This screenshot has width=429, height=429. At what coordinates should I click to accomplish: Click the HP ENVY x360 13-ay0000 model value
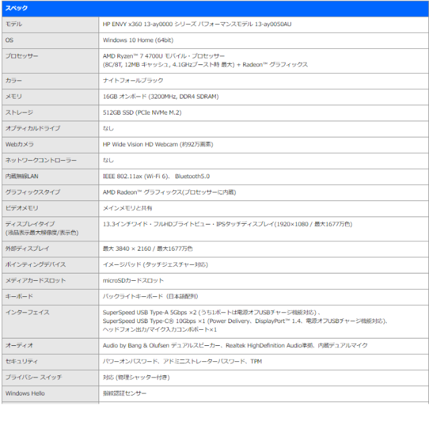point(197,24)
